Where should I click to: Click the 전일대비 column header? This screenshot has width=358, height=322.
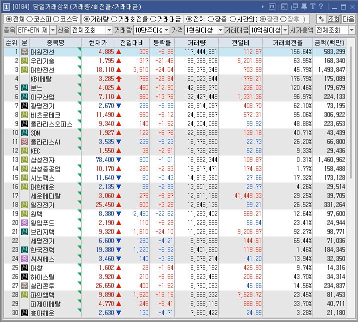132,42
